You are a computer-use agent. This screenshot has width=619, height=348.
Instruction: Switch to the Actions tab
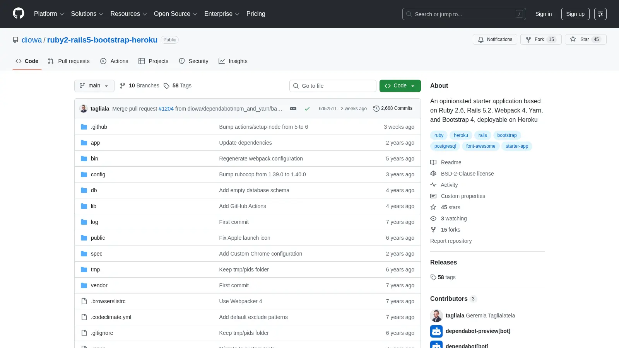[x=114, y=61]
